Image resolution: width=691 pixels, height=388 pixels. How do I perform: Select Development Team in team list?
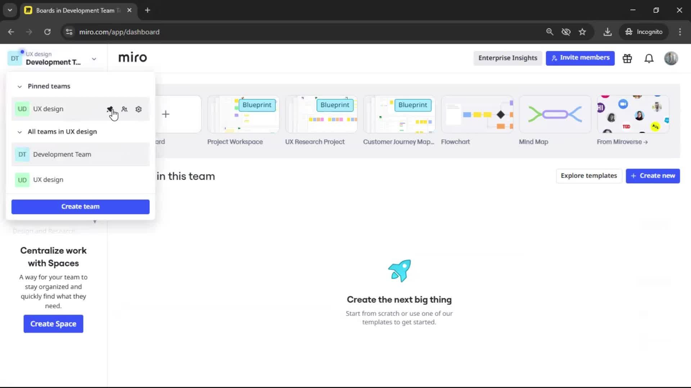pos(80,154)
